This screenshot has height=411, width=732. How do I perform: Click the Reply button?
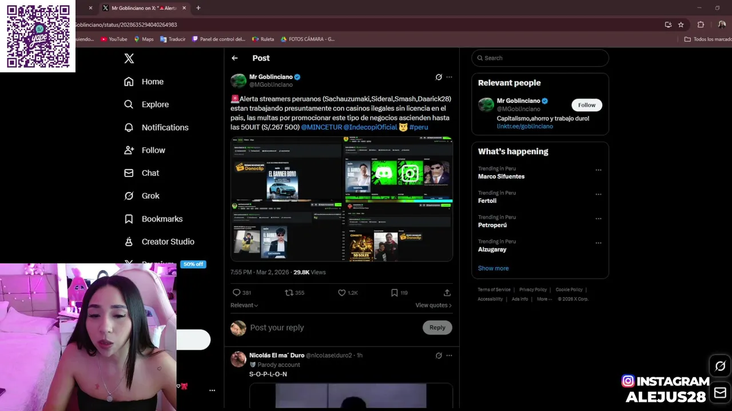[437, 328]
